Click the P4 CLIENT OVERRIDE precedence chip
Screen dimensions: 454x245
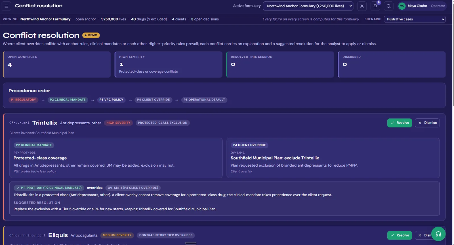click(153, 100)
